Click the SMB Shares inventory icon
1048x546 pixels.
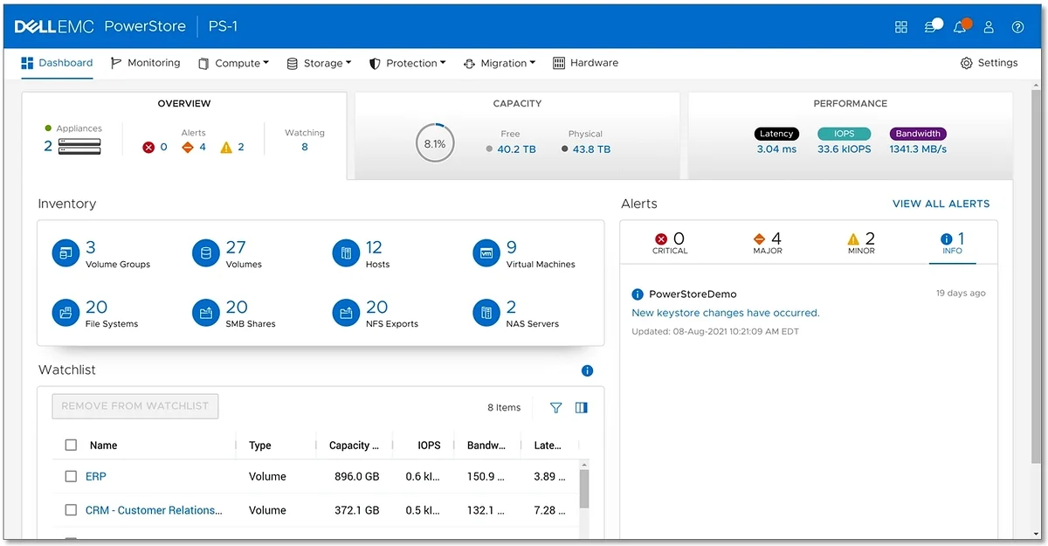206,313
